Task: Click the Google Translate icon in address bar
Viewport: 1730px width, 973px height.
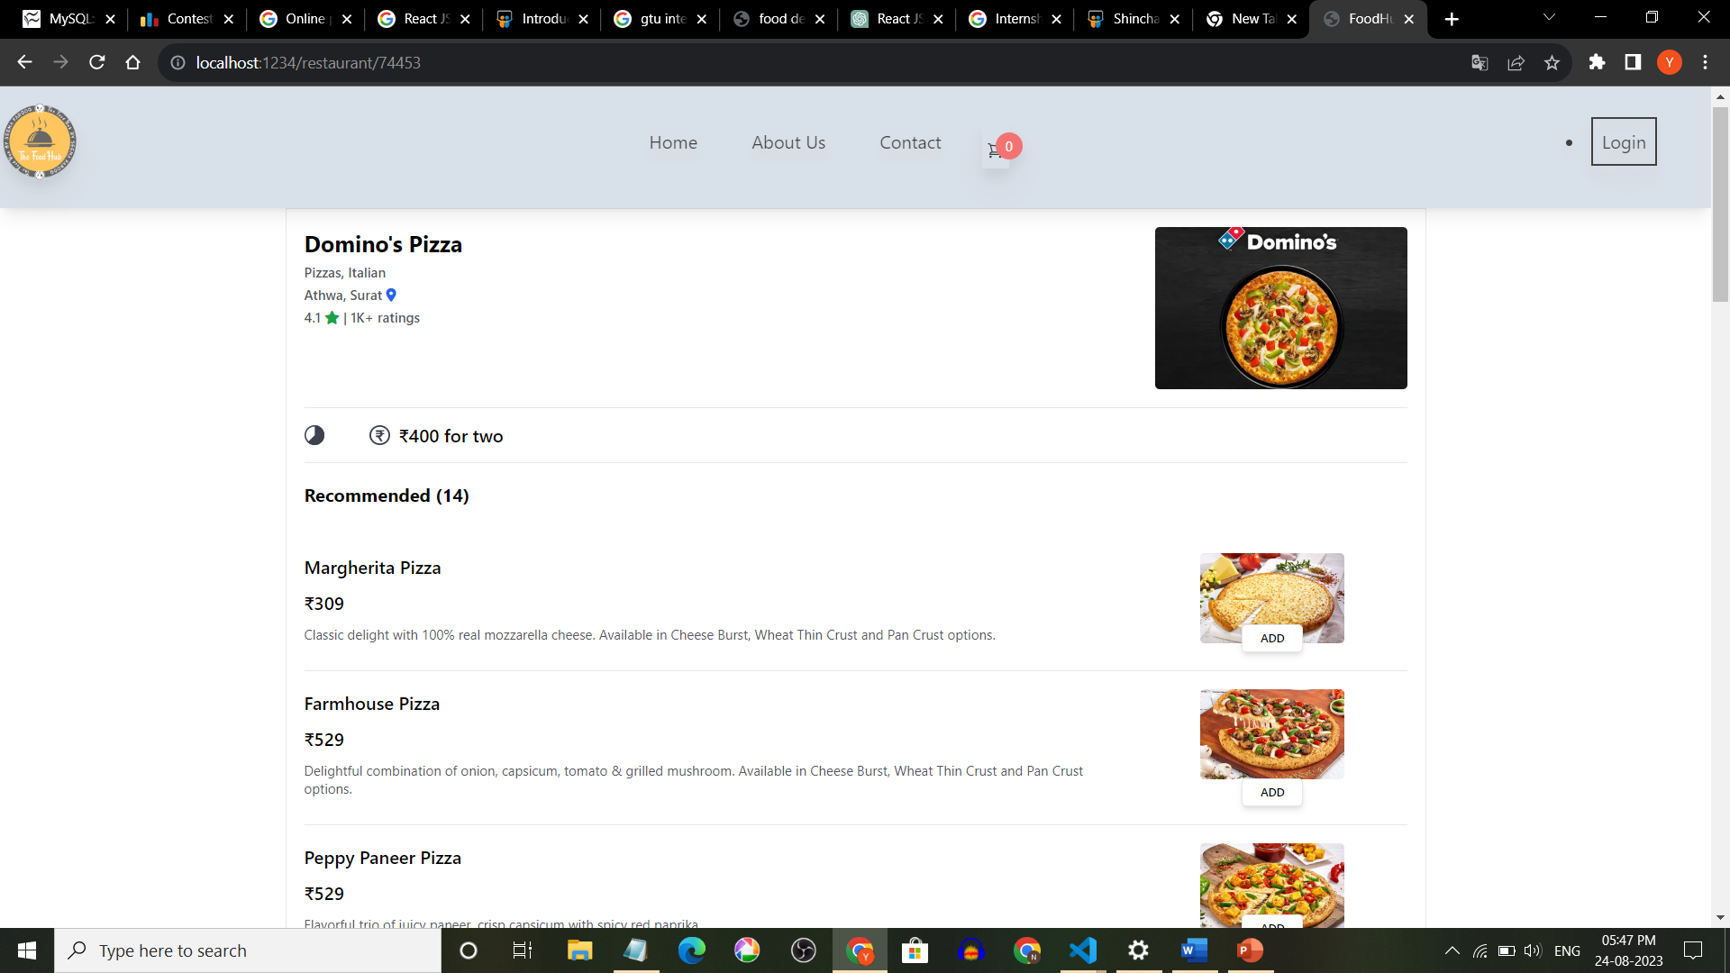Action: [x=1480, y=62]
